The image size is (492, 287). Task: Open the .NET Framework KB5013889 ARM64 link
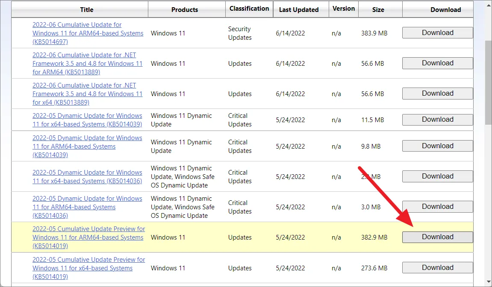[87, 64]
